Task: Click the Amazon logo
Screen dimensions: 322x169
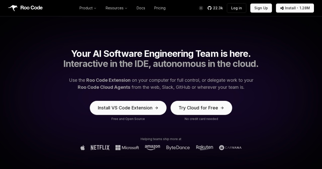Action: click(x=152, y=147)
